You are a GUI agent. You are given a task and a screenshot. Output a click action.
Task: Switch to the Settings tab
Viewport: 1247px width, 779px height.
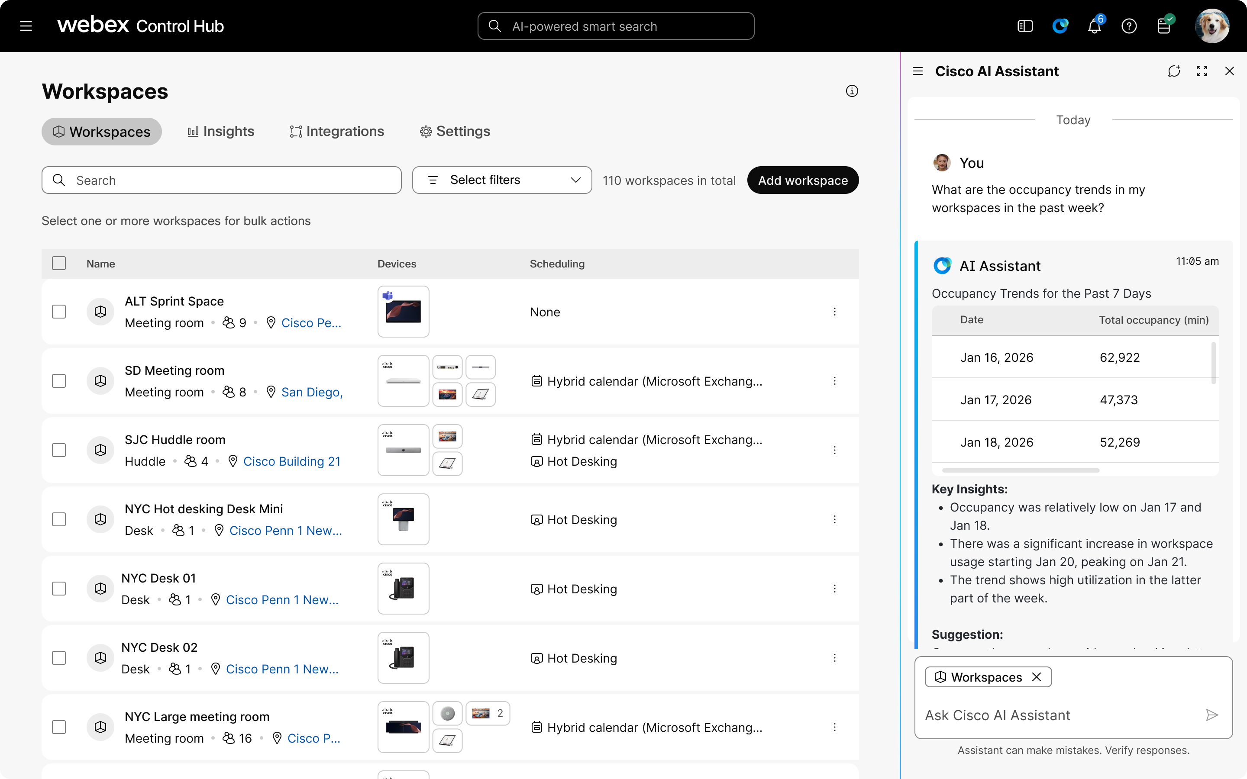[x=455, y=132]
